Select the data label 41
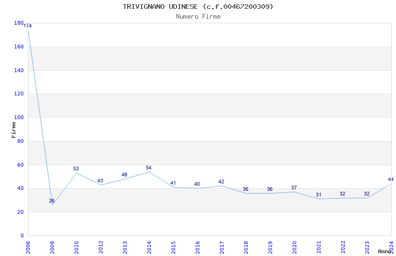 (173, 183)
